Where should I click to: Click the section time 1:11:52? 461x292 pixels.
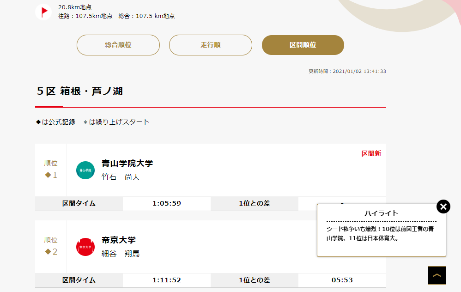[x=167, y=280]
